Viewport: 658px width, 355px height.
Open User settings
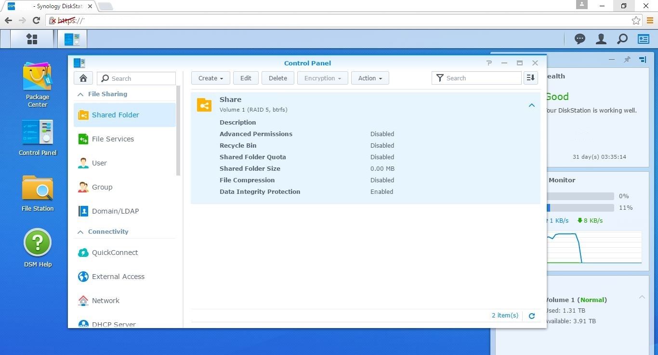pos(125,163)
